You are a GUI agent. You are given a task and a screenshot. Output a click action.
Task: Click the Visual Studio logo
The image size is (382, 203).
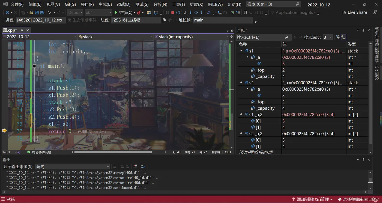[5, 4]
